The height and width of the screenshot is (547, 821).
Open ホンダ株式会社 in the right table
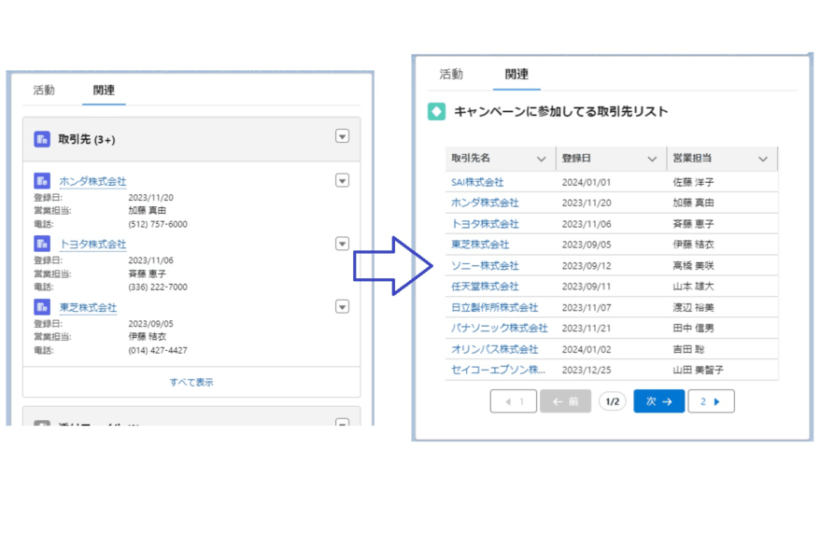tap(485, 203)
